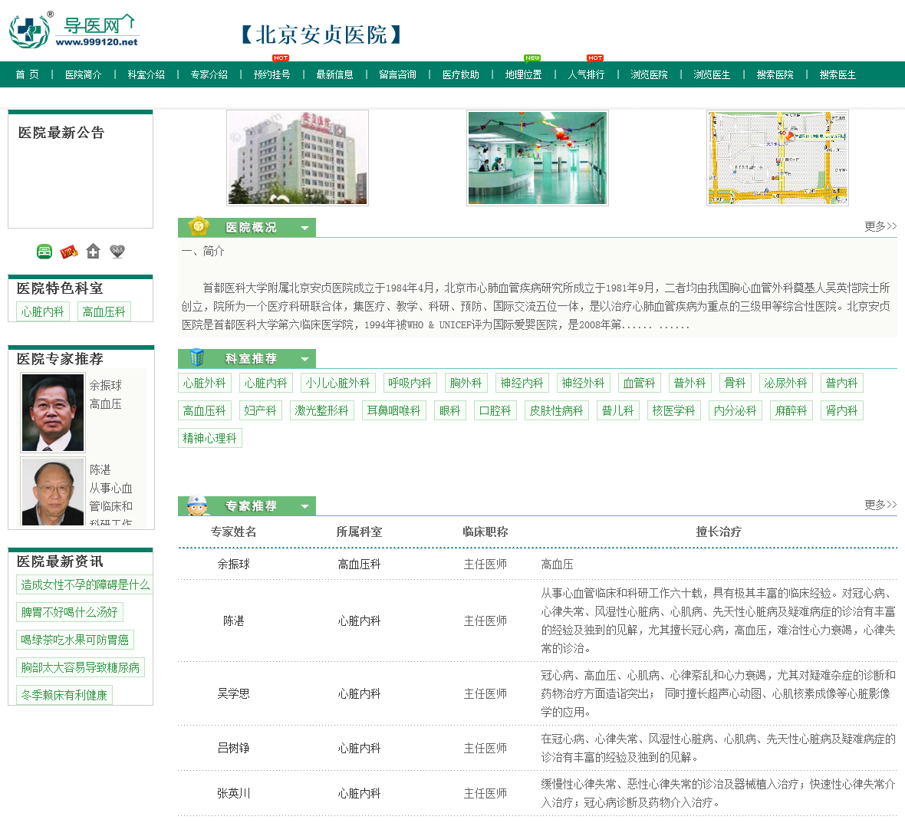This screenshot has width=905, height=823.
Task: Select 胸外科 department tag
Action: click(466, 384)
